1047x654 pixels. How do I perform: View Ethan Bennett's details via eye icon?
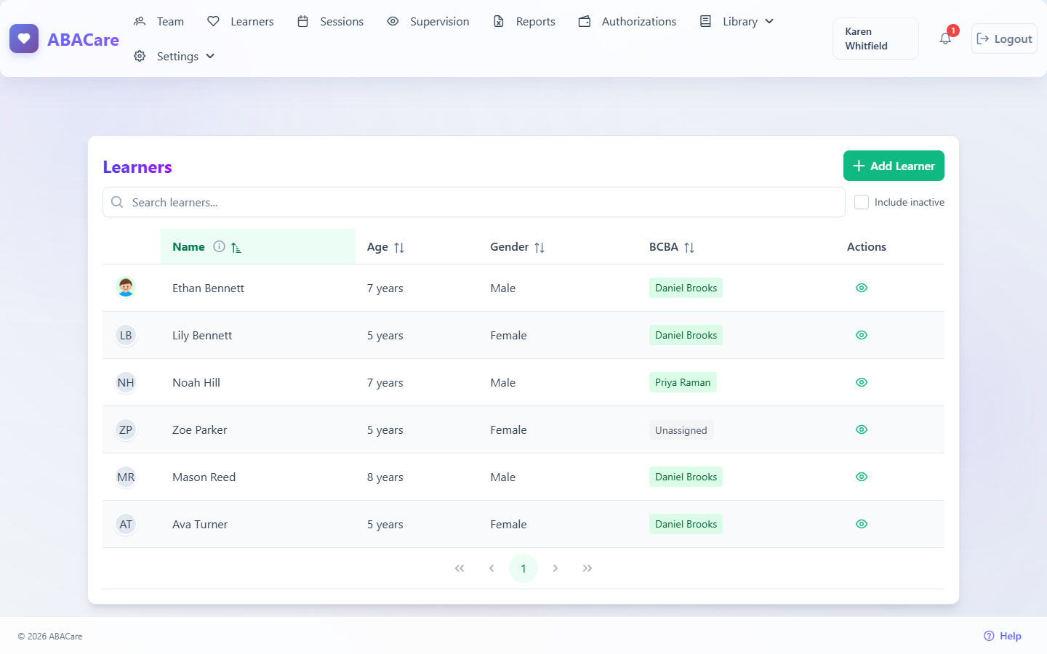pos(862,288)
